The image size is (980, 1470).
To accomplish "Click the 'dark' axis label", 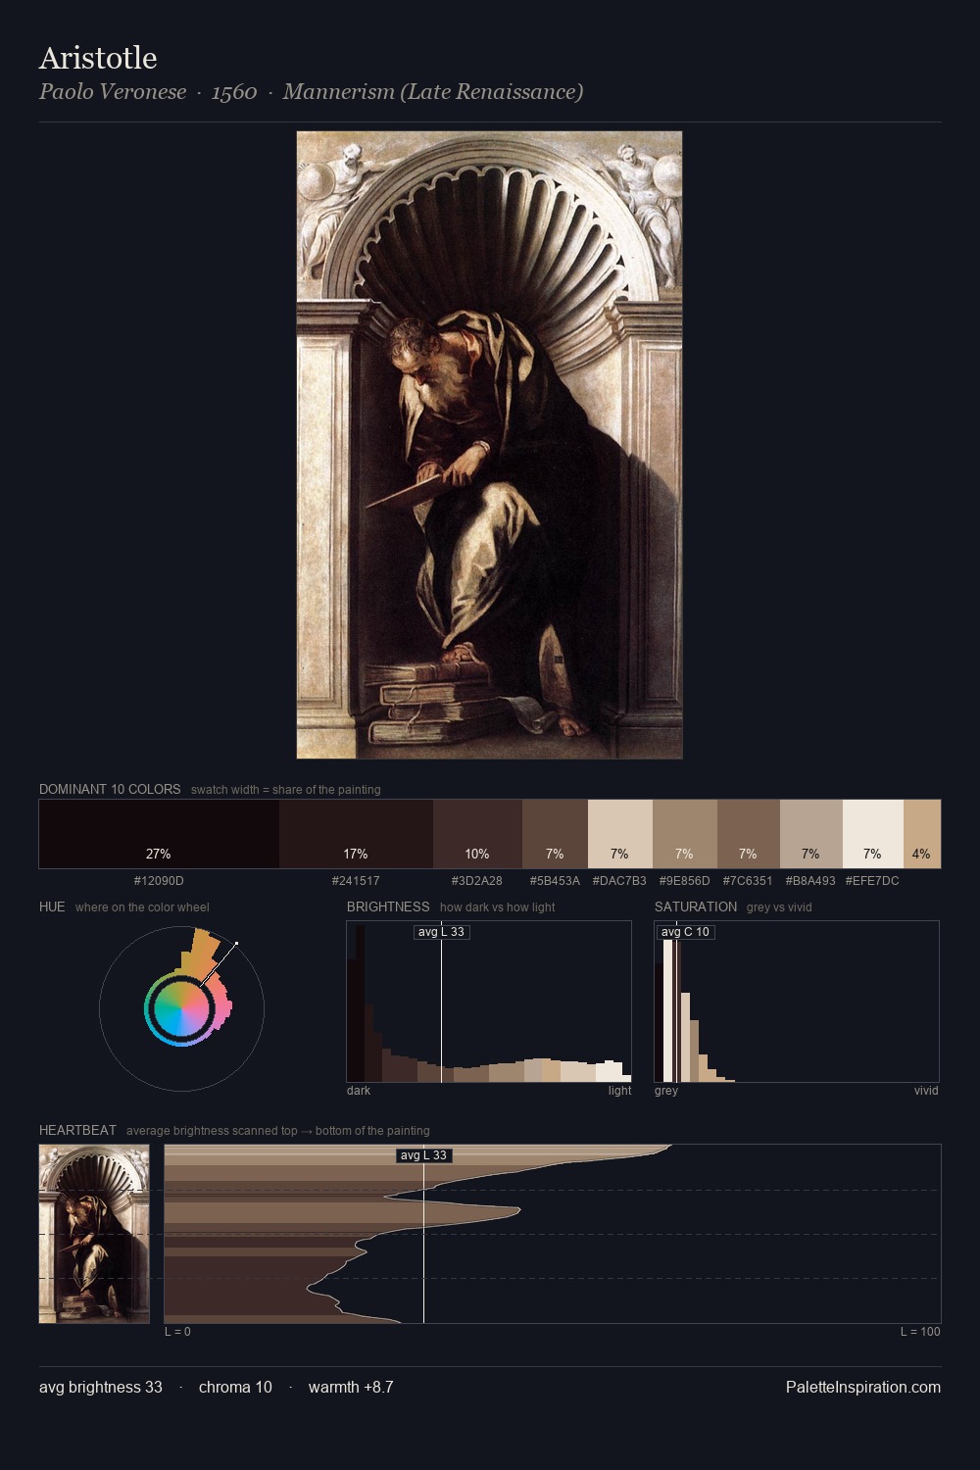I will [x=359, y=1091].
